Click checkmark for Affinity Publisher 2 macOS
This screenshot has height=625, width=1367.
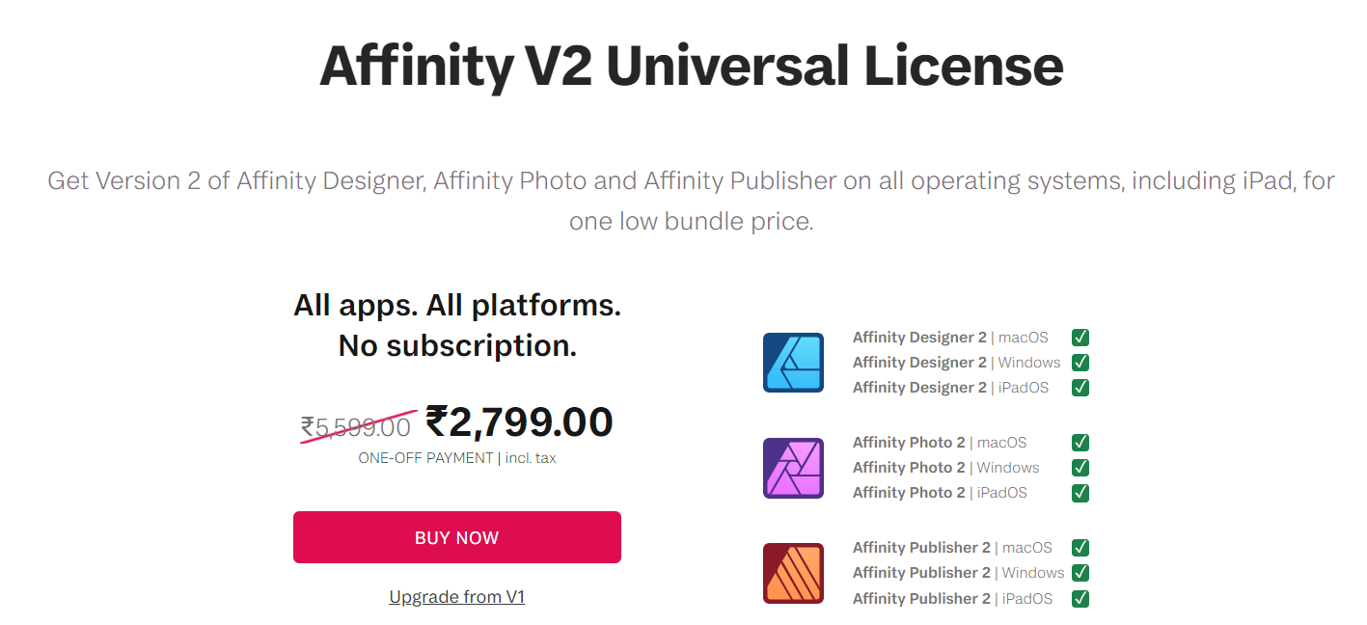coord(1080,548)
